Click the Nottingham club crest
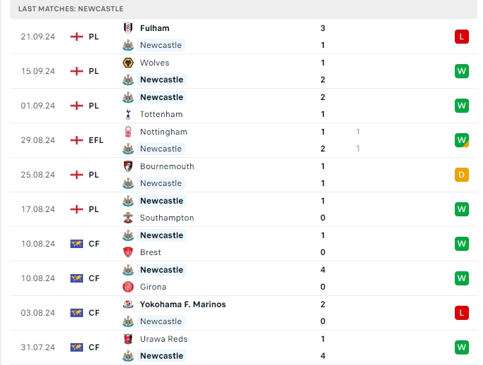Viewport: 483px width, 365px height. click(128, 132)
